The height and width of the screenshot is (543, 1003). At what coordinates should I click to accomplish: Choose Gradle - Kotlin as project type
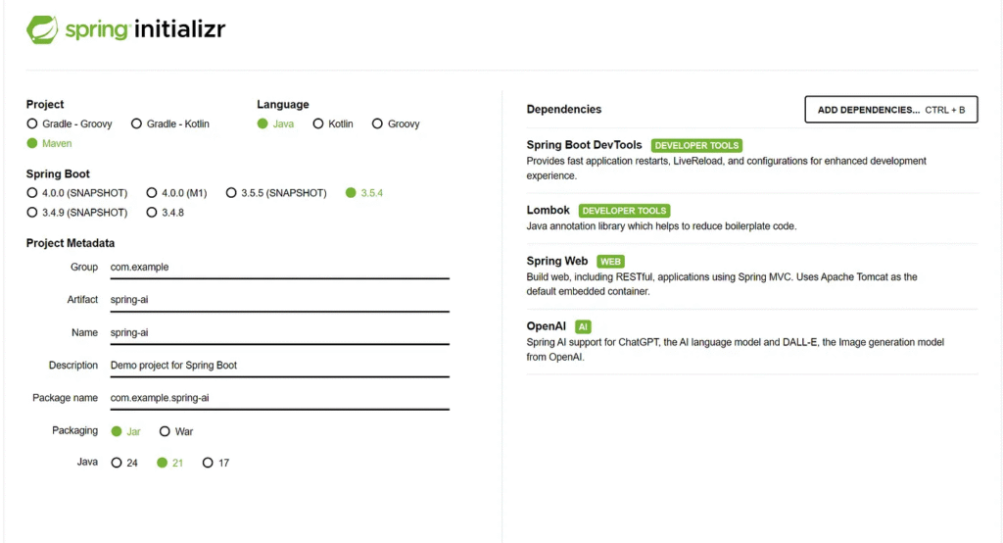(x=137, y=124)
